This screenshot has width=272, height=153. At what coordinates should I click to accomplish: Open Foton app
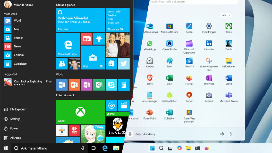pos(189,28)
